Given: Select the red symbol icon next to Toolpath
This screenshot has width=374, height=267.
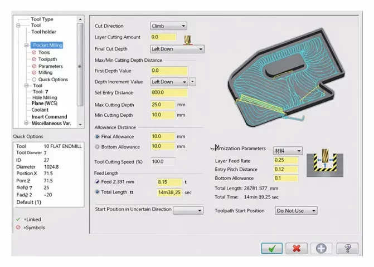Looking at the screenshot, I should [x=34, y=59].
